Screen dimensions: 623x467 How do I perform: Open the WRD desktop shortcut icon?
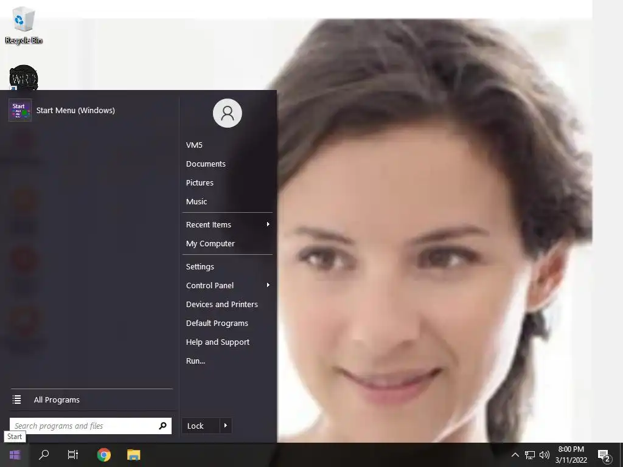pos(24,78)
